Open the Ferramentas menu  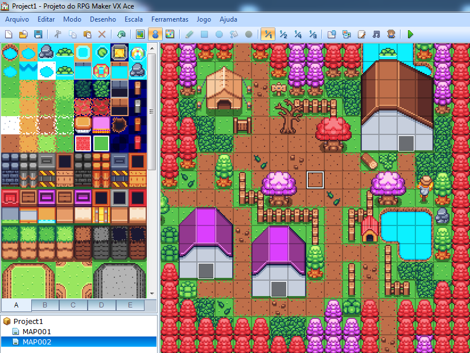pyautogui.click(x=170, y=19)
